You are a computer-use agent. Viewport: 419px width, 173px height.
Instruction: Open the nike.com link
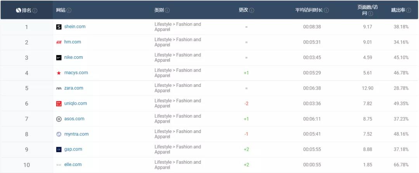point(73,57)
